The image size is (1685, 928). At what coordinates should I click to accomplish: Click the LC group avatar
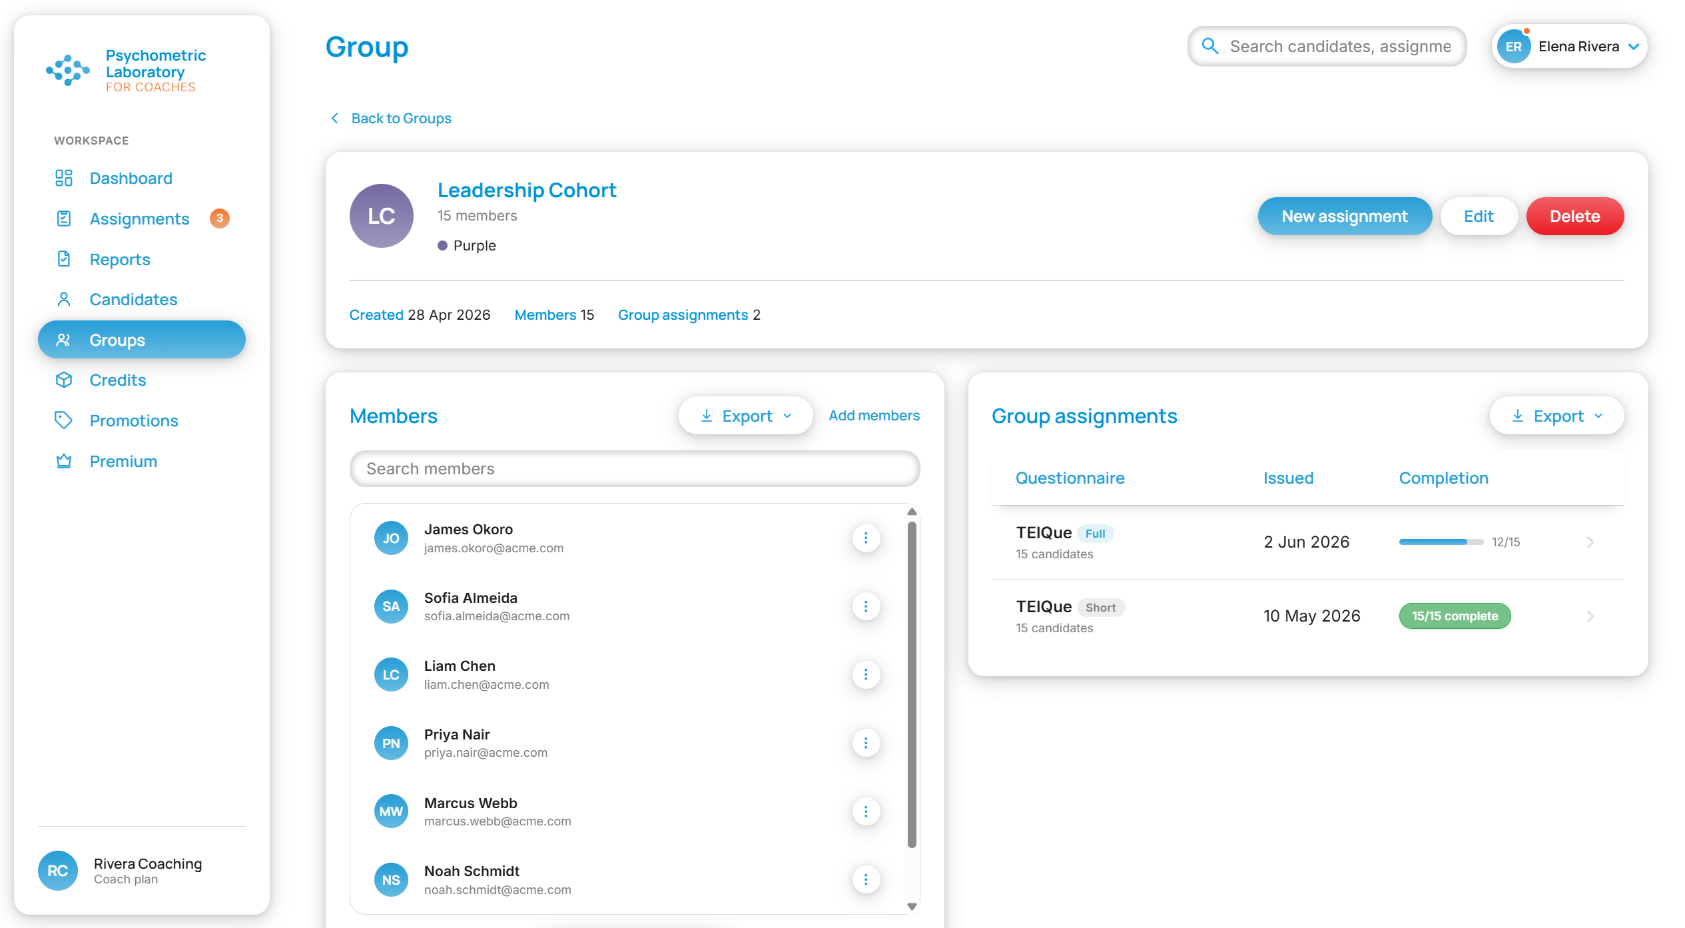pyautogui.click(x=382, y=216)
